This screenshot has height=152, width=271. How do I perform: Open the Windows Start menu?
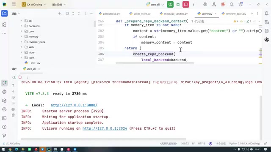[3, 149]
